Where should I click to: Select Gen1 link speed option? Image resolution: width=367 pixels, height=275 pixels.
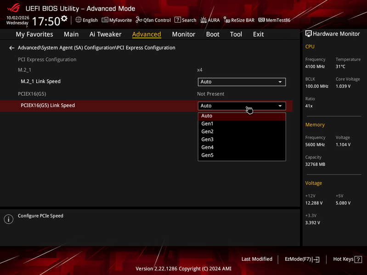pos(242,123)
